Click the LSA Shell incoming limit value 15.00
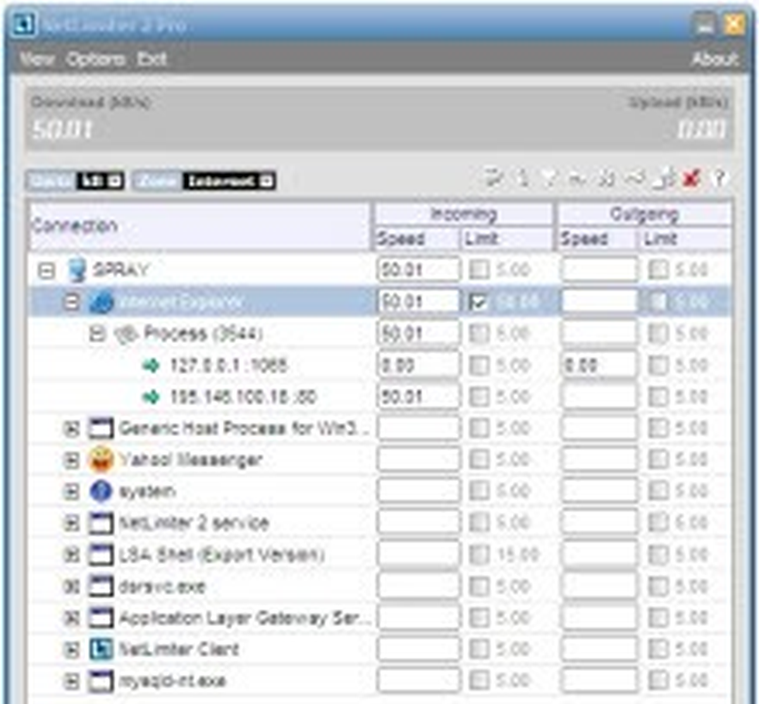Viewport: 759px width, 704px height. coord(518,555)
